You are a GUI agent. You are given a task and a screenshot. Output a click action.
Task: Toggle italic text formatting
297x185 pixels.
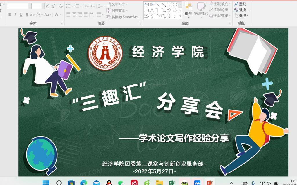(x=15, y=15)
